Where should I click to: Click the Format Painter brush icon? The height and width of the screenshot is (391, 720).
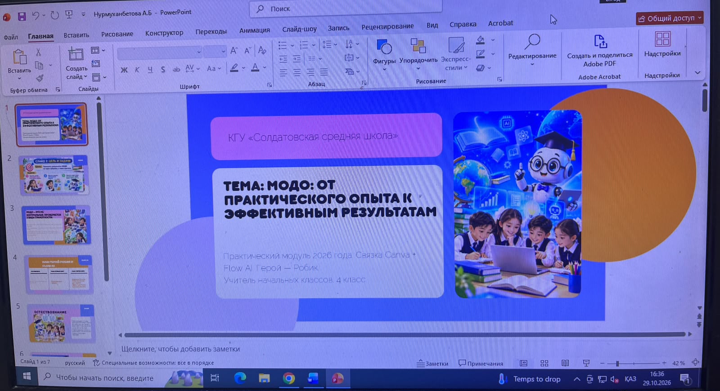[40, 78]
